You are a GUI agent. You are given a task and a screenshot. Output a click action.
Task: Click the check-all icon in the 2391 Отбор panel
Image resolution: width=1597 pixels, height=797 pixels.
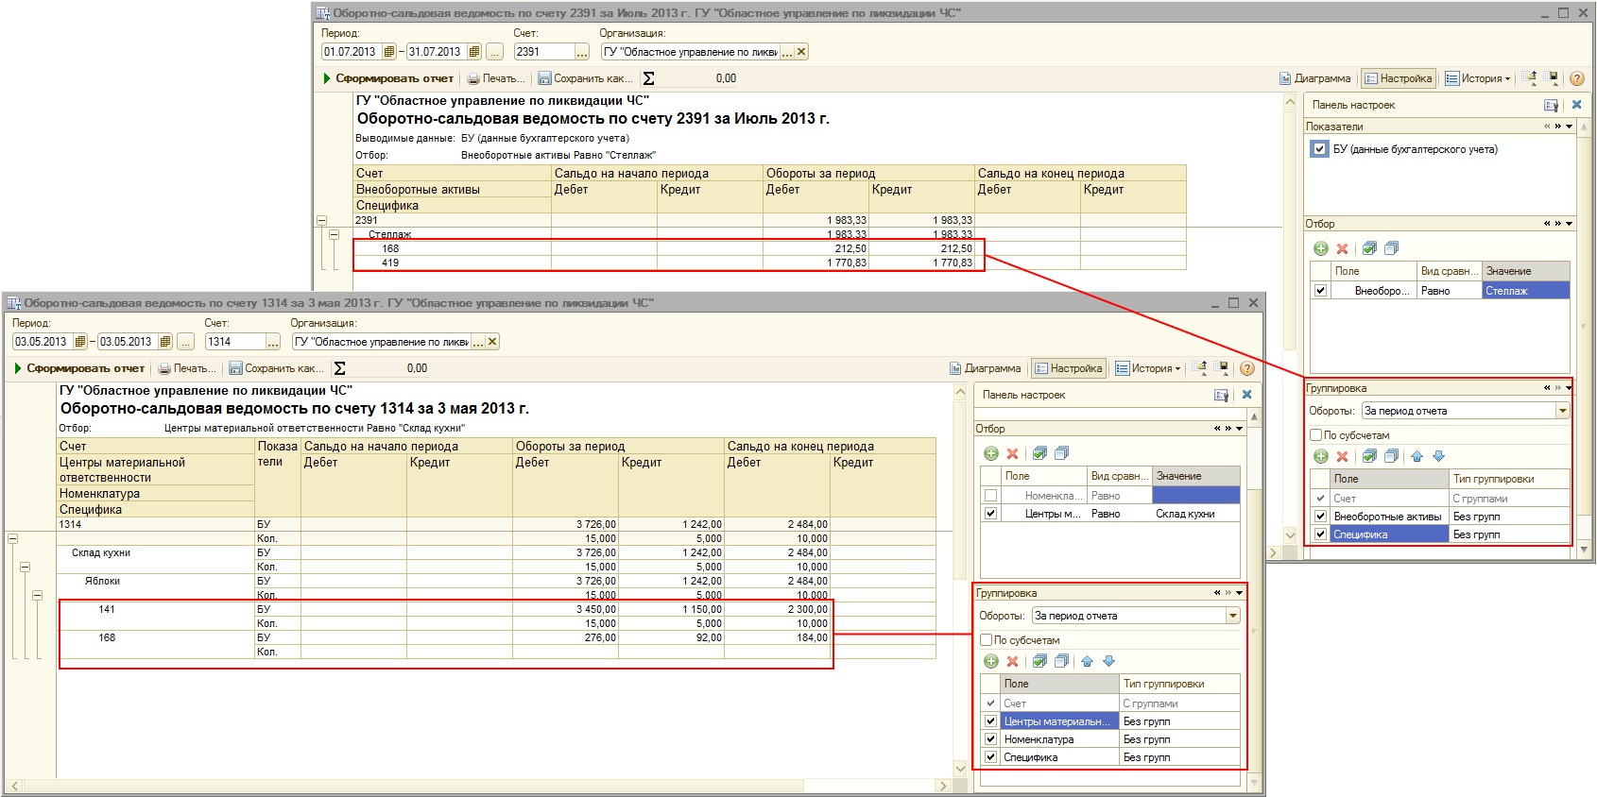[x=1369, y=248]
